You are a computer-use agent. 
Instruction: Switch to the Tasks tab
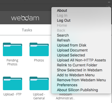click(x=27, y=30)
